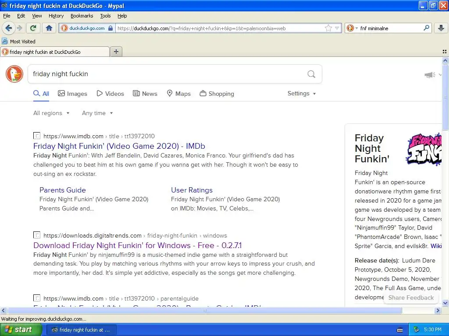Switch to the Videos results tab
This screenshot has height=336, width=449.
click(110, 94)
